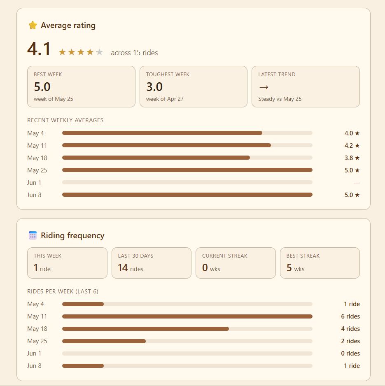
Task: Open the Toughest Week 3.0 card
Action: point(194,87)
